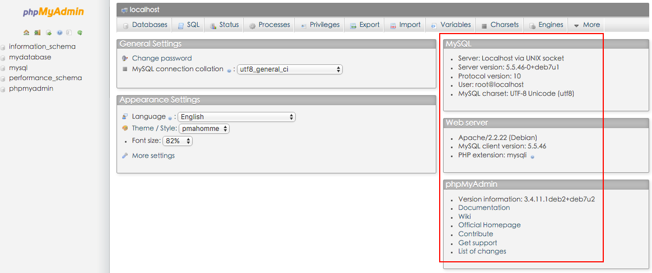Go to the Processes tab
Viewport: 652px width, 273px height.
(x=269, y=25)
